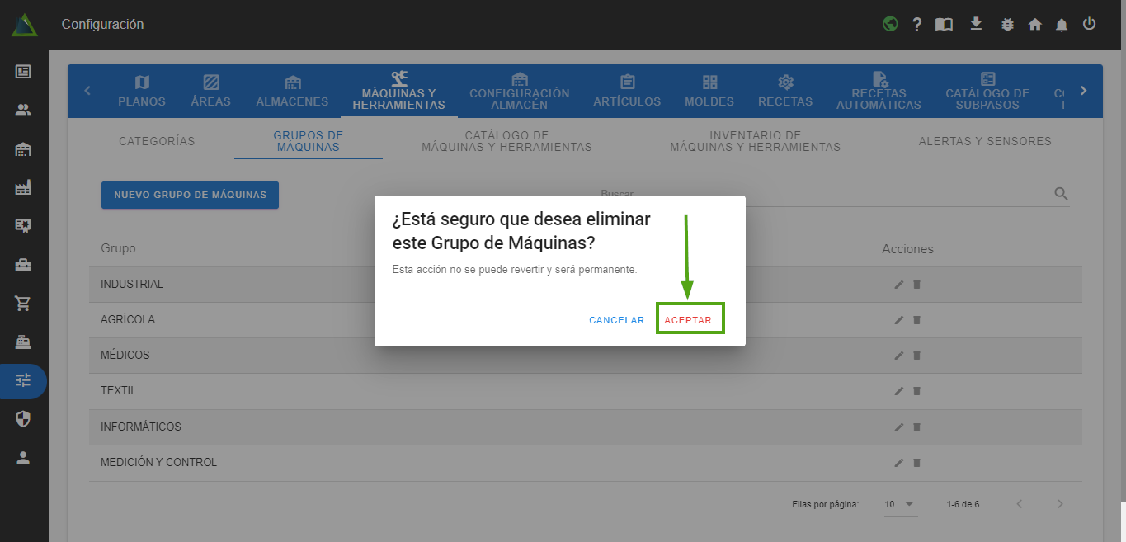1126x542 pixels.
Task: Click Nuevo Grupo de Máquinas button
Action: 190,195
